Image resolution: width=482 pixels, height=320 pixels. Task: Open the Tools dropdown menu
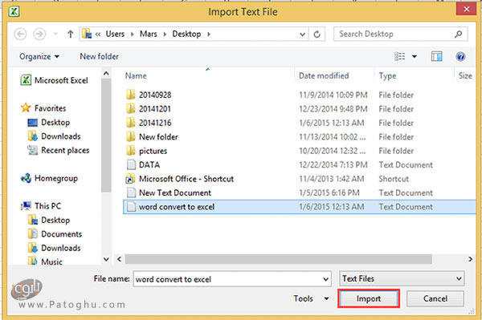[x=311, y=298]
